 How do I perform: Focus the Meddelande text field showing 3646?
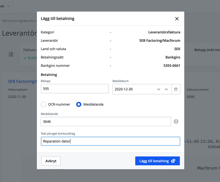[106, 121]
